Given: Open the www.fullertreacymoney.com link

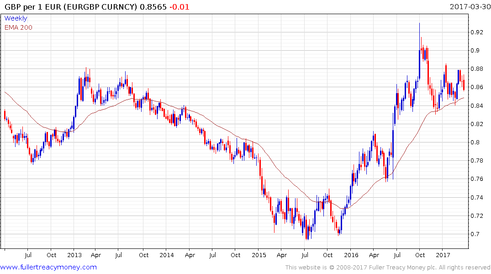Looking at the screenshot, I should coord(48,267).
